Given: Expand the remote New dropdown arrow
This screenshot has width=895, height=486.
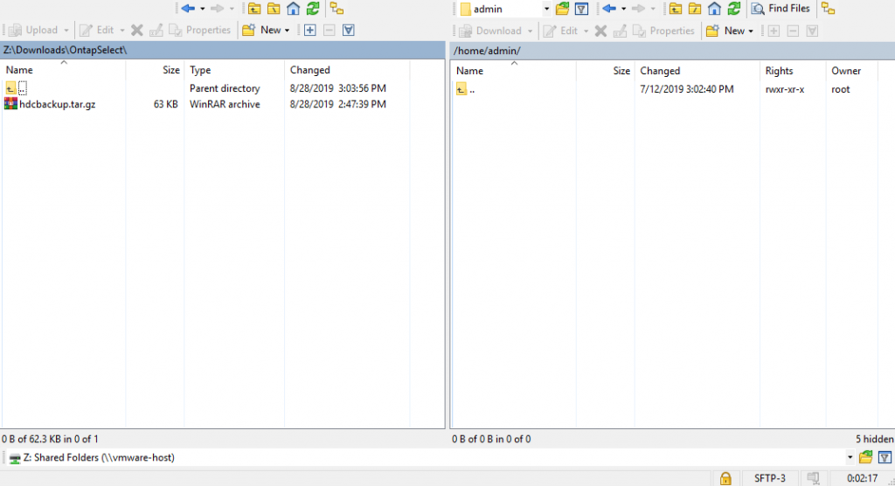Looking at the screenshot, I should tap(751, 31).
